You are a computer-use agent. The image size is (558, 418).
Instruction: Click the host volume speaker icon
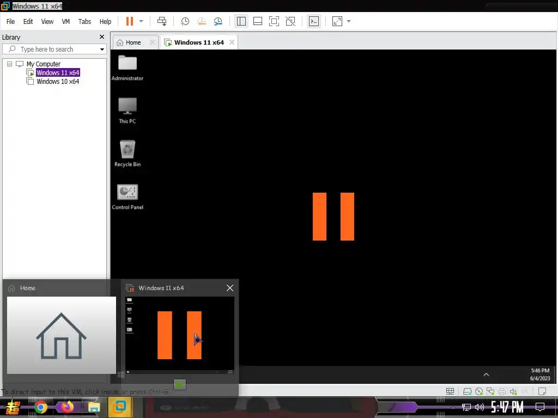pyautogui.click(x=480, y=407)
